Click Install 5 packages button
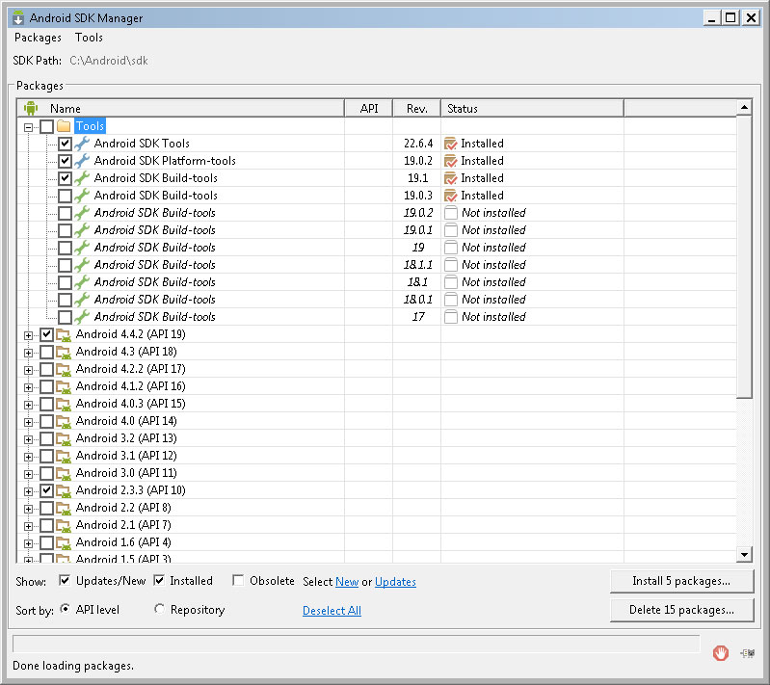This screenshot has height=685, width=770. [x=680, y=581]
